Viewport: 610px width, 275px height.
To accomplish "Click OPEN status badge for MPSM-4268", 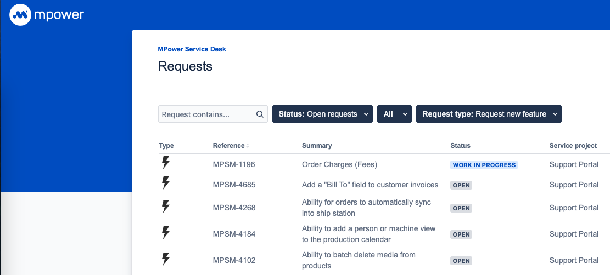I will pos(461,208).
